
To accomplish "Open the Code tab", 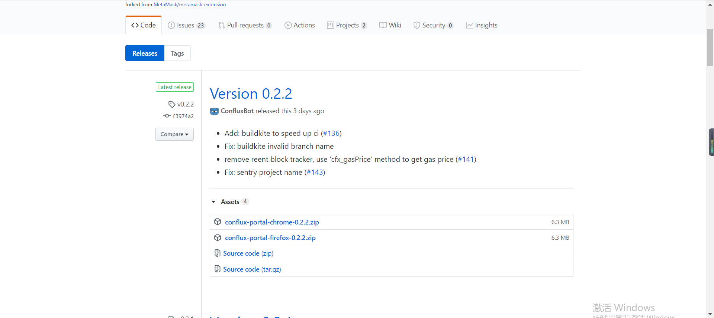I will click(x=144, y=25).
